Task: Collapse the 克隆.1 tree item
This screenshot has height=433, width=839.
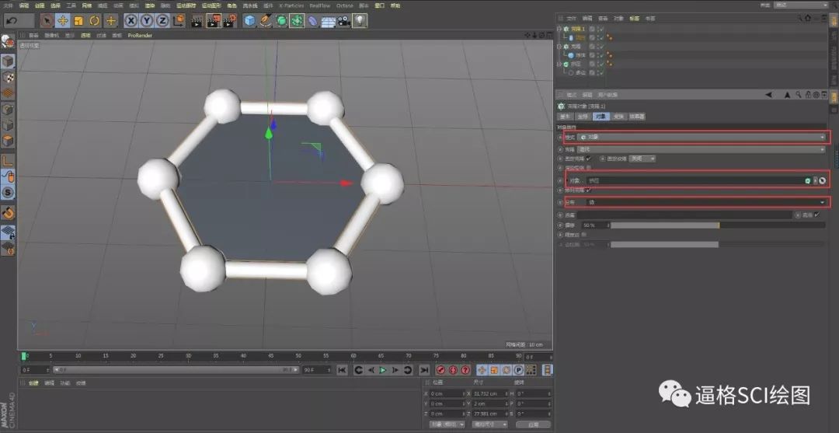Action: (559, 29)
